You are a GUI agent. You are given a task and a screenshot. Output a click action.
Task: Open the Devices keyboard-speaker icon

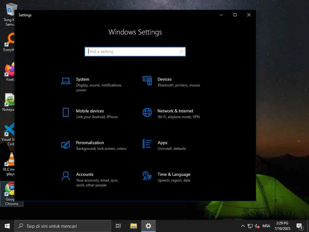click(x=147, y=80)
